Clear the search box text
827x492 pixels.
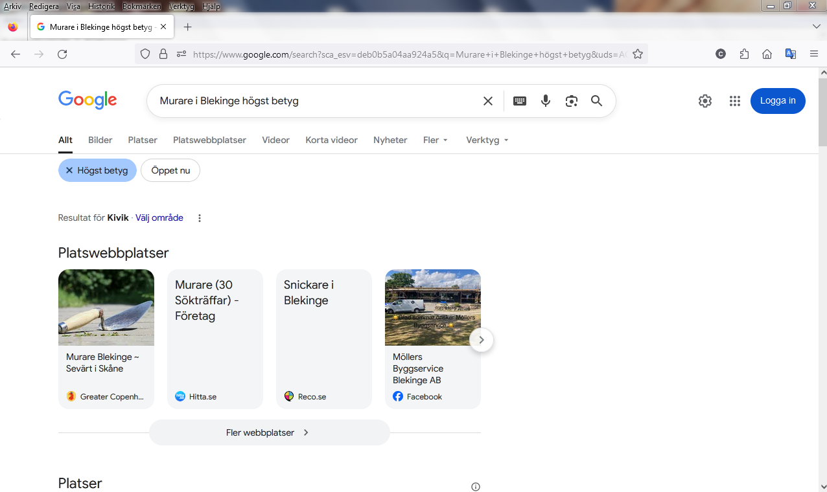coord(488,101)
